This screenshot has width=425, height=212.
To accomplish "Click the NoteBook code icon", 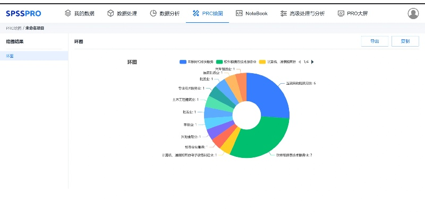I will point(239,13).
